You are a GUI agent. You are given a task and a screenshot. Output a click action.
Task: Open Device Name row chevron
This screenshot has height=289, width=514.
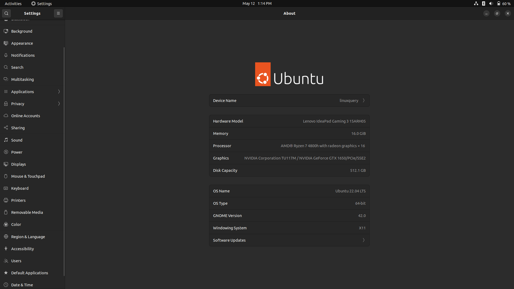(x=364, y=101)
